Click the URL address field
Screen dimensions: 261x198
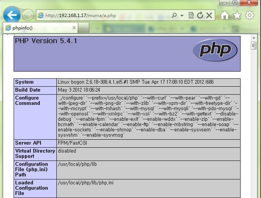pyautogui.click(x=107, y=16)
